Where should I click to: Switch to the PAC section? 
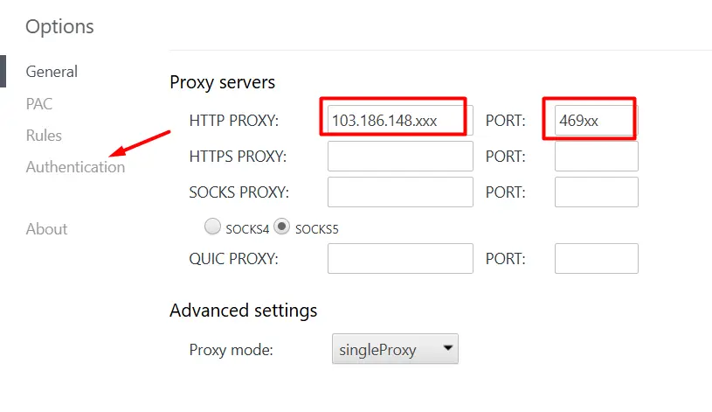pyautogui.click(x=39, y=104)
